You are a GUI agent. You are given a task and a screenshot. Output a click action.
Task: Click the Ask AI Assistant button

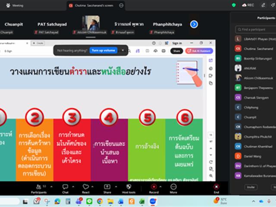199,51
